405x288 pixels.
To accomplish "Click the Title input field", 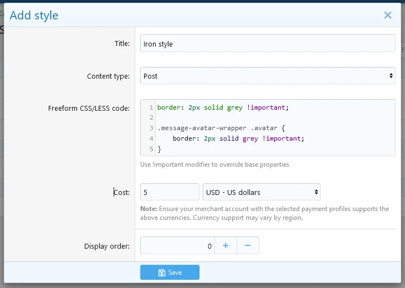I will click(x=268, y=43).
